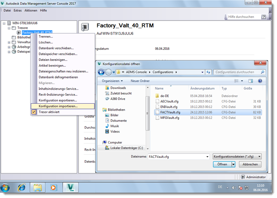
Task: Click the view mode icon in dialog toolbar
Action: [236, 81]
